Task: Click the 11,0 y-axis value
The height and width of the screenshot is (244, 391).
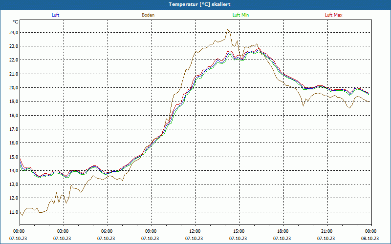Action: 14,212
